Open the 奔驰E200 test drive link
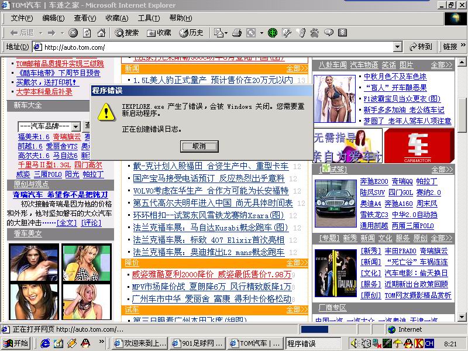Screen dimensions: 468x351 pos(374,181)
